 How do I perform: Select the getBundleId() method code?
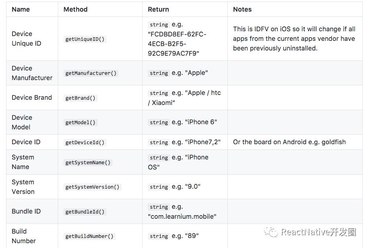85,212
